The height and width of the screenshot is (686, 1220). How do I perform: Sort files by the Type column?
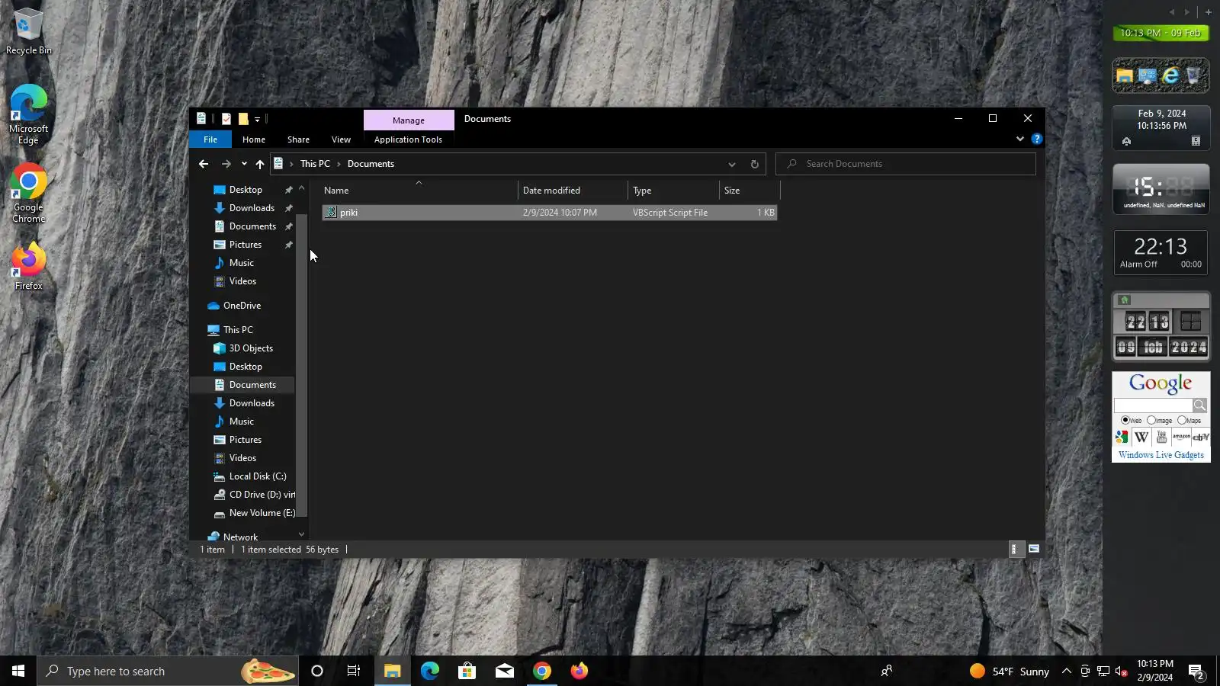(x=673, y=191)
